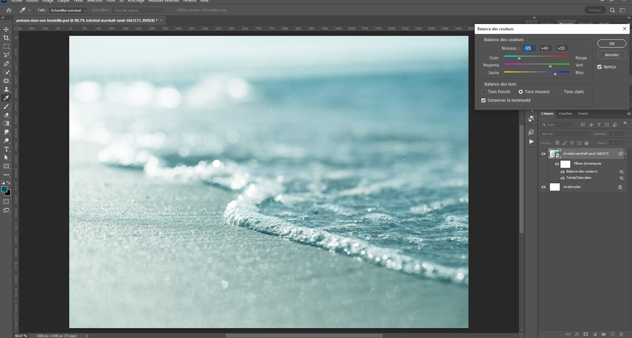
Task: Uncheck Conserver la luminosité
Action: [483, 100]
